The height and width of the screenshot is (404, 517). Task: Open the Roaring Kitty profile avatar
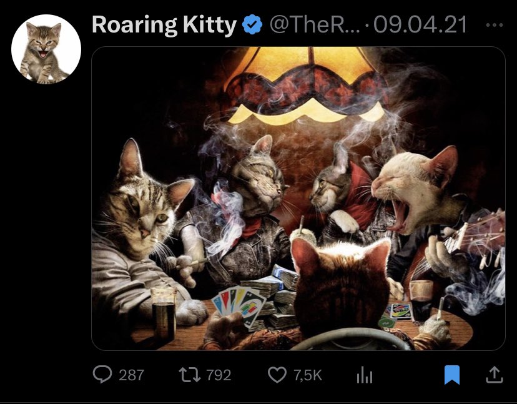(x=46, y=50)
